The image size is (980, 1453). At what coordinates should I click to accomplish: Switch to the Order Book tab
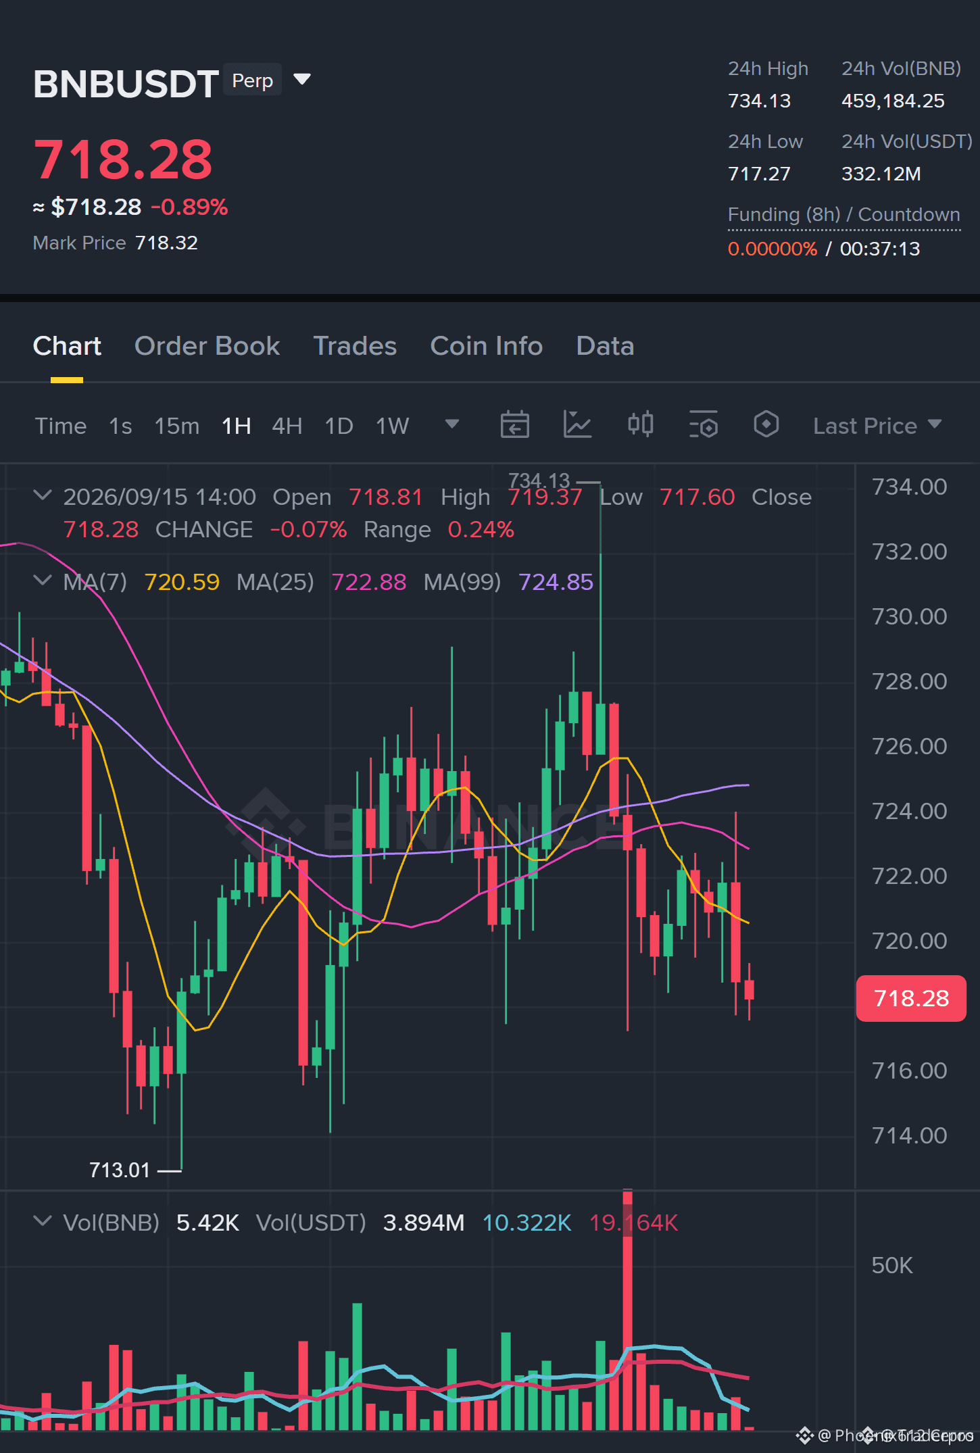(x=207, y=346)
